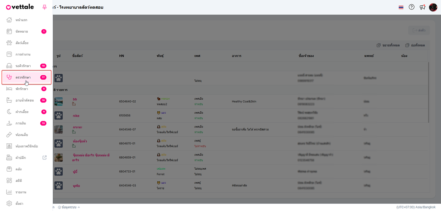This screenshot has width=441, height=211.
Task: Select the ตรวจรักษา stethoscope icon
Action: click(x=9, y=77)
